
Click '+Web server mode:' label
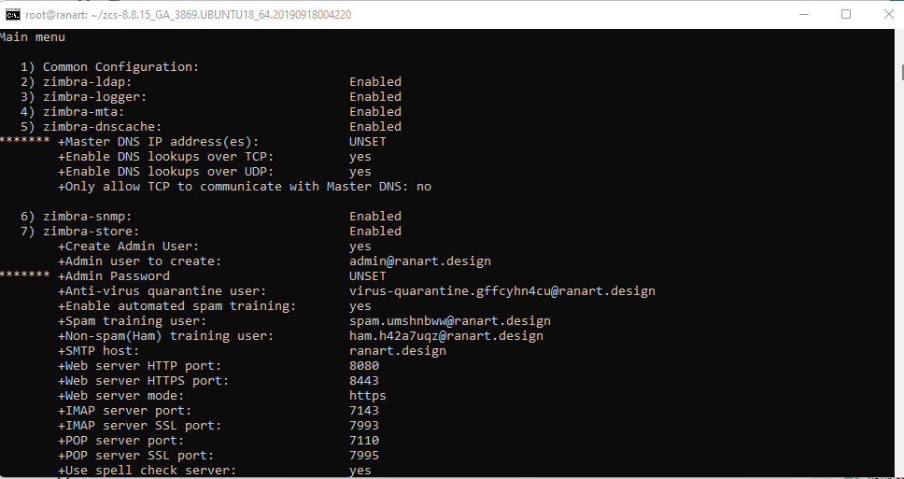(x=121, y=396)
